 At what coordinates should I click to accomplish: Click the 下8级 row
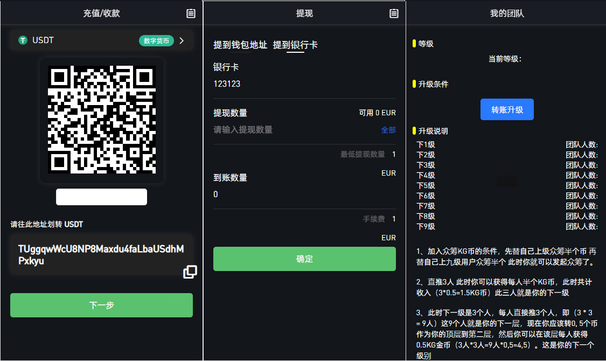507,216
